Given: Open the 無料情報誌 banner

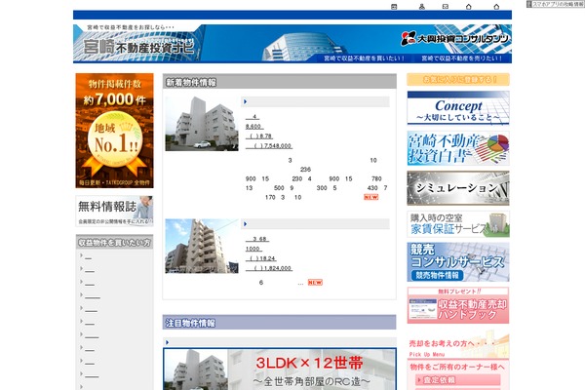Looking at the screenshot, I should point(114,211).
